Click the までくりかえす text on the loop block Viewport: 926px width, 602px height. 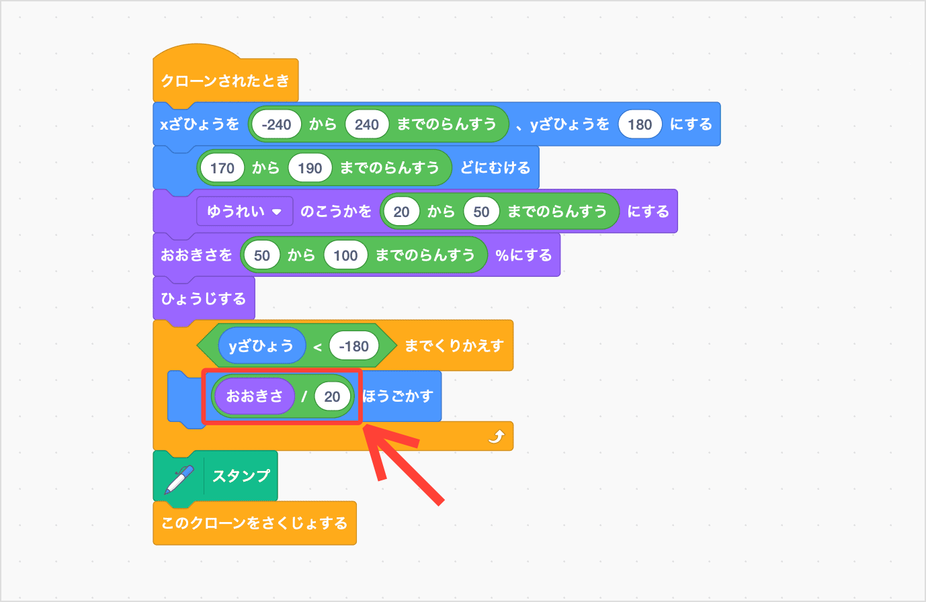pos(454,345)
